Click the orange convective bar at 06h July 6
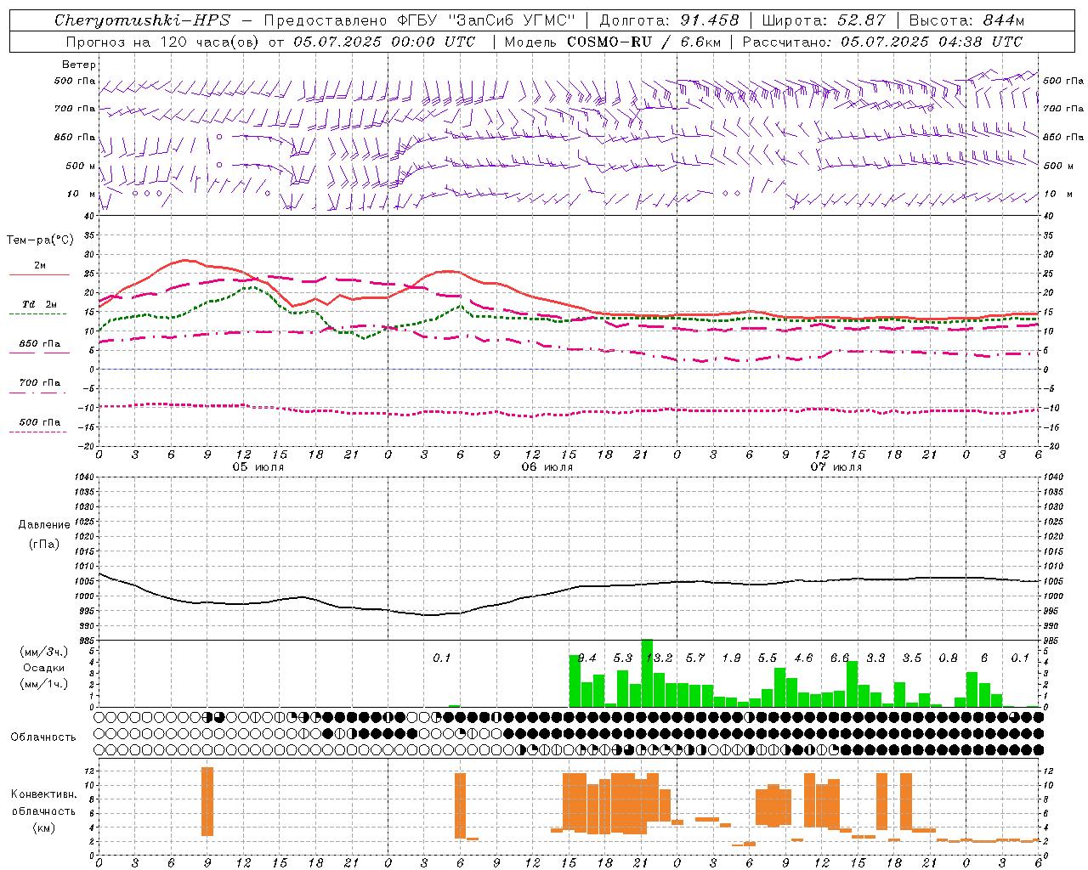This screenshot has height=870, width=1088. pyautogui.click(x=460, y=805)
